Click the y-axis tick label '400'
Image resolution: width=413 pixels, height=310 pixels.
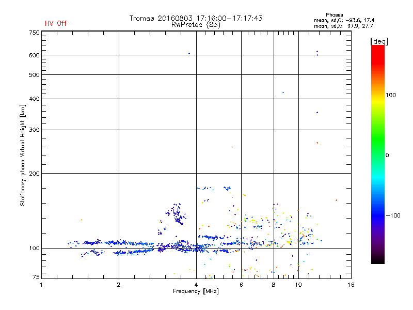34,99
